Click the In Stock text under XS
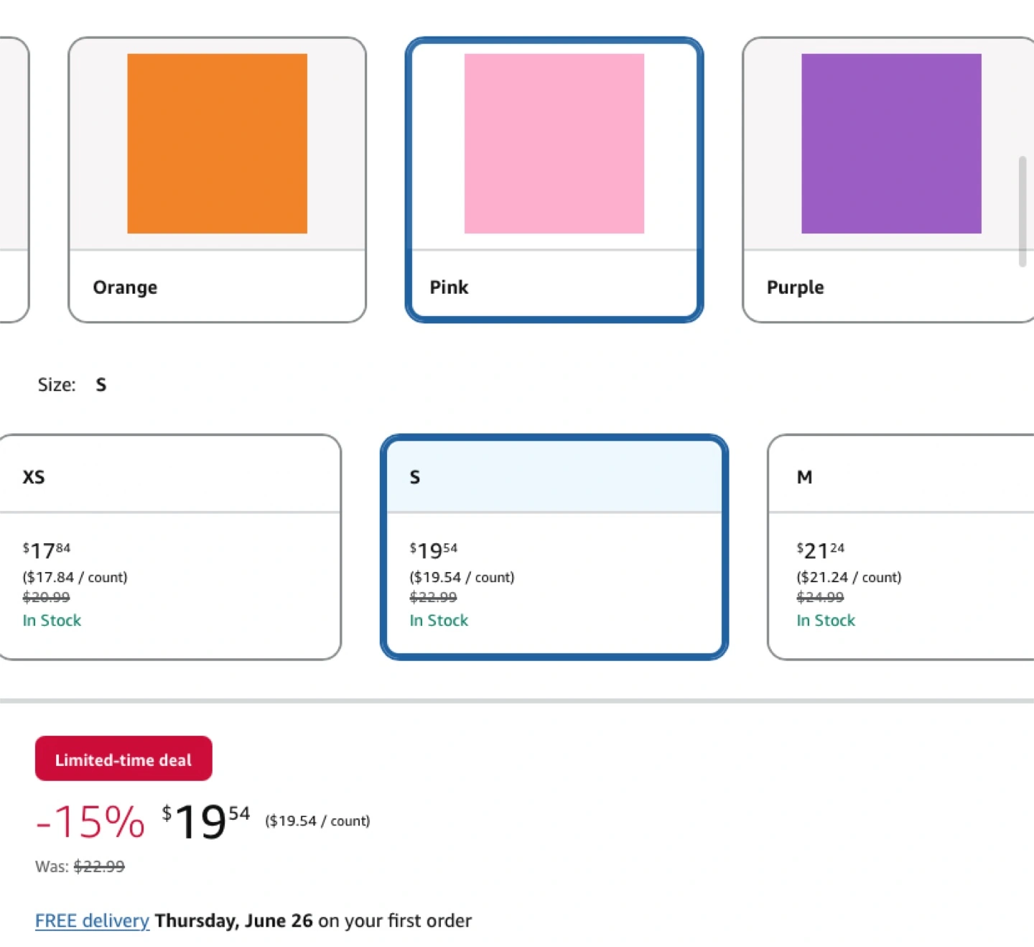Screen dimensions: 1034x947 coord(52,620)
